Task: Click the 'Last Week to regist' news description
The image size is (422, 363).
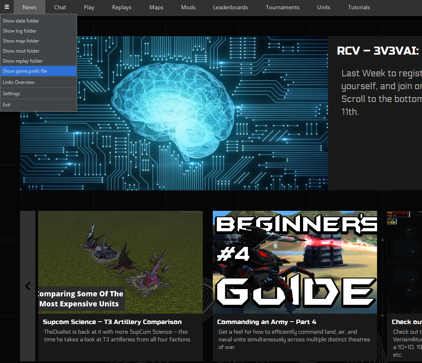Action: pyautogui.click(x=381, y=92)
